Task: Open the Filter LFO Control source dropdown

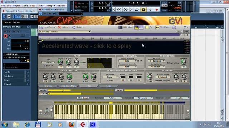Action: click(163, 77)
